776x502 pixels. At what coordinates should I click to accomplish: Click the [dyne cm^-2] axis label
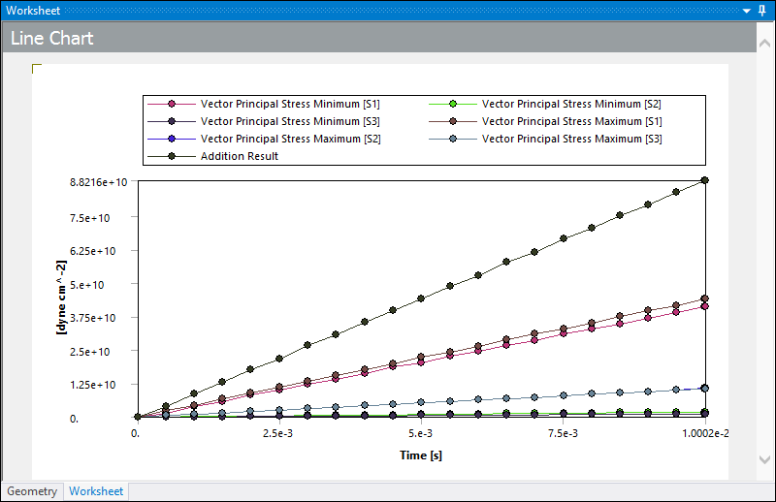(x=60, y=298)
